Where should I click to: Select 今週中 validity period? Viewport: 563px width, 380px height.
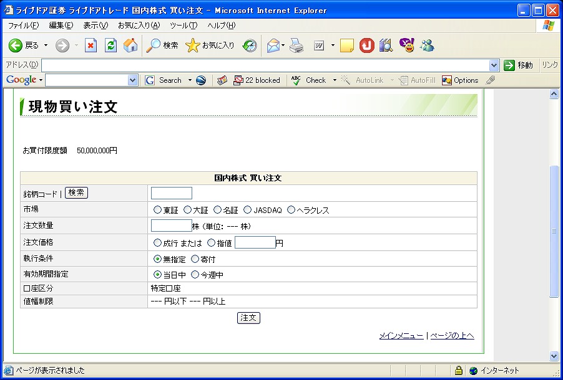(x=195, y=275)
